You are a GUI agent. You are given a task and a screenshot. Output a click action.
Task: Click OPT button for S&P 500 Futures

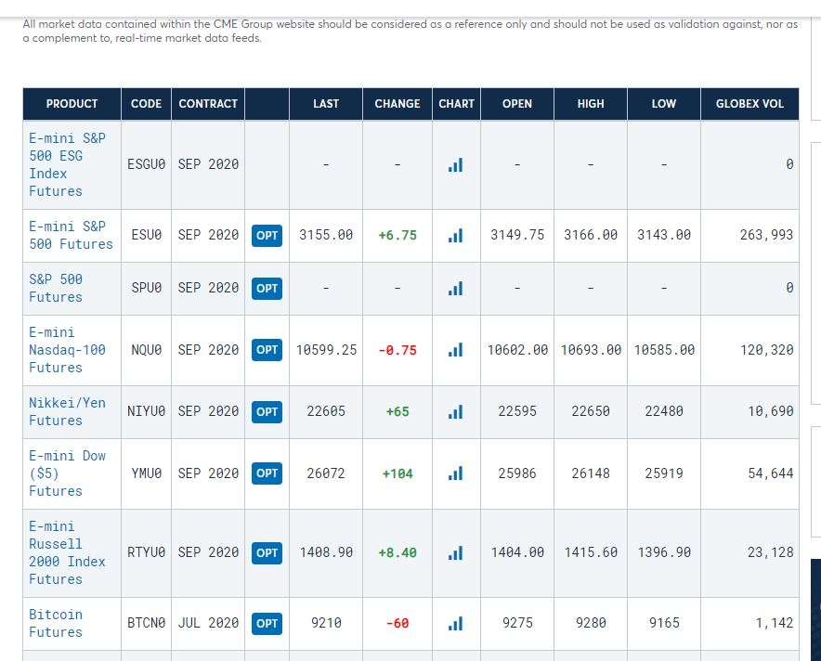(267, 289)
